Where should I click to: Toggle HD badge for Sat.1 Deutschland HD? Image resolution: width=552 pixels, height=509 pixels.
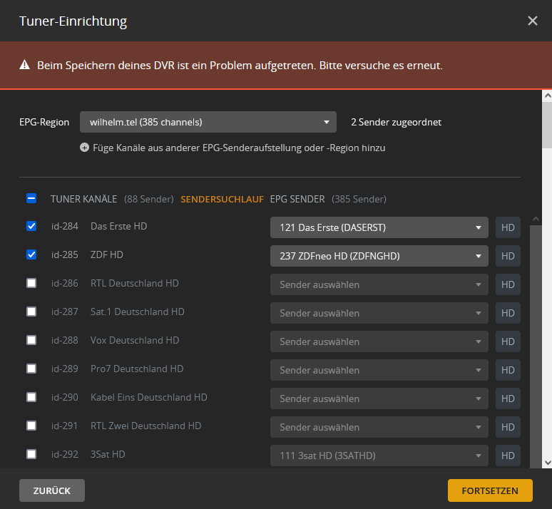(x=508, y=313)
